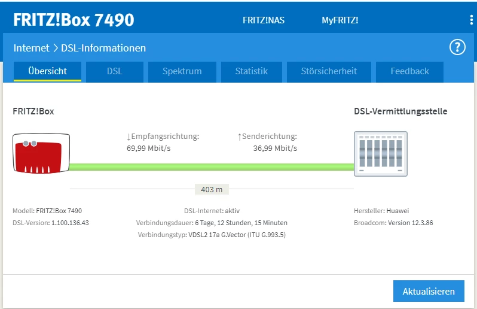477x309 pixels.
Task: Open the Statistik tab
Action: tap(251, 72)
